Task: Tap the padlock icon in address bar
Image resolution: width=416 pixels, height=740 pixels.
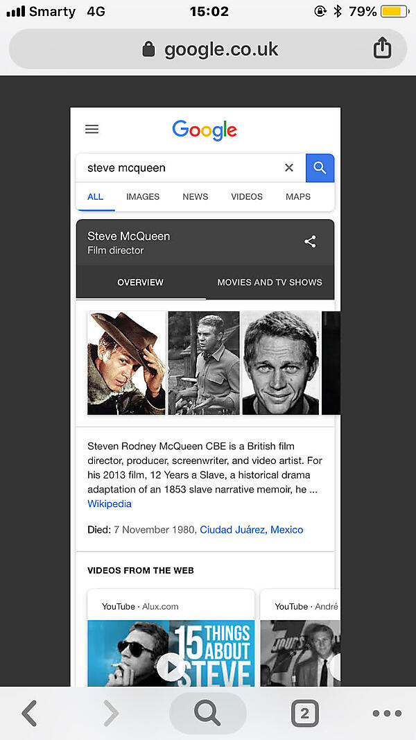Action: click(148, 49)
